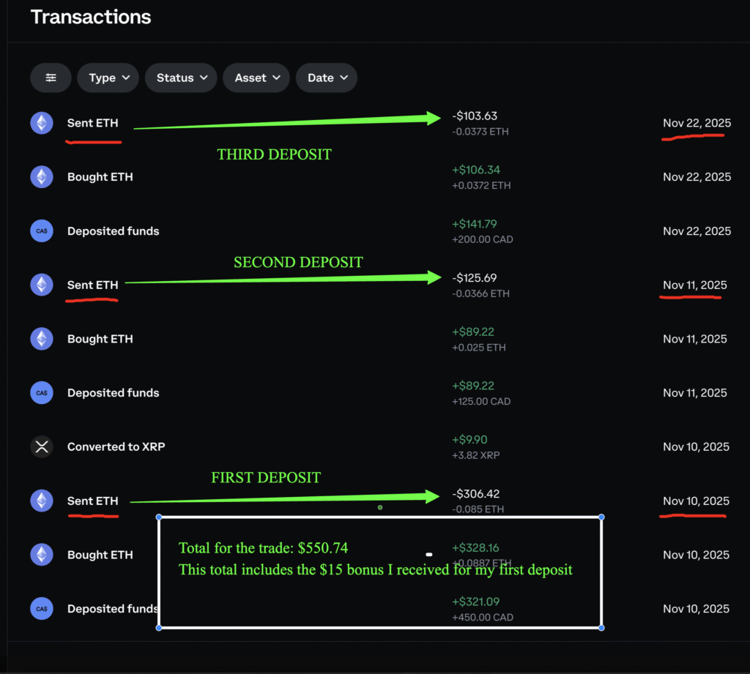The width and height of the screenshot is (750, 674).
Task: Open the Sent ETH transaction of -$306.42
Action: (92, 501)
